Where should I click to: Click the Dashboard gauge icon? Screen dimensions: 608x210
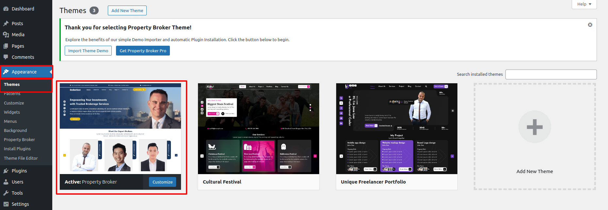coord(6,9)
